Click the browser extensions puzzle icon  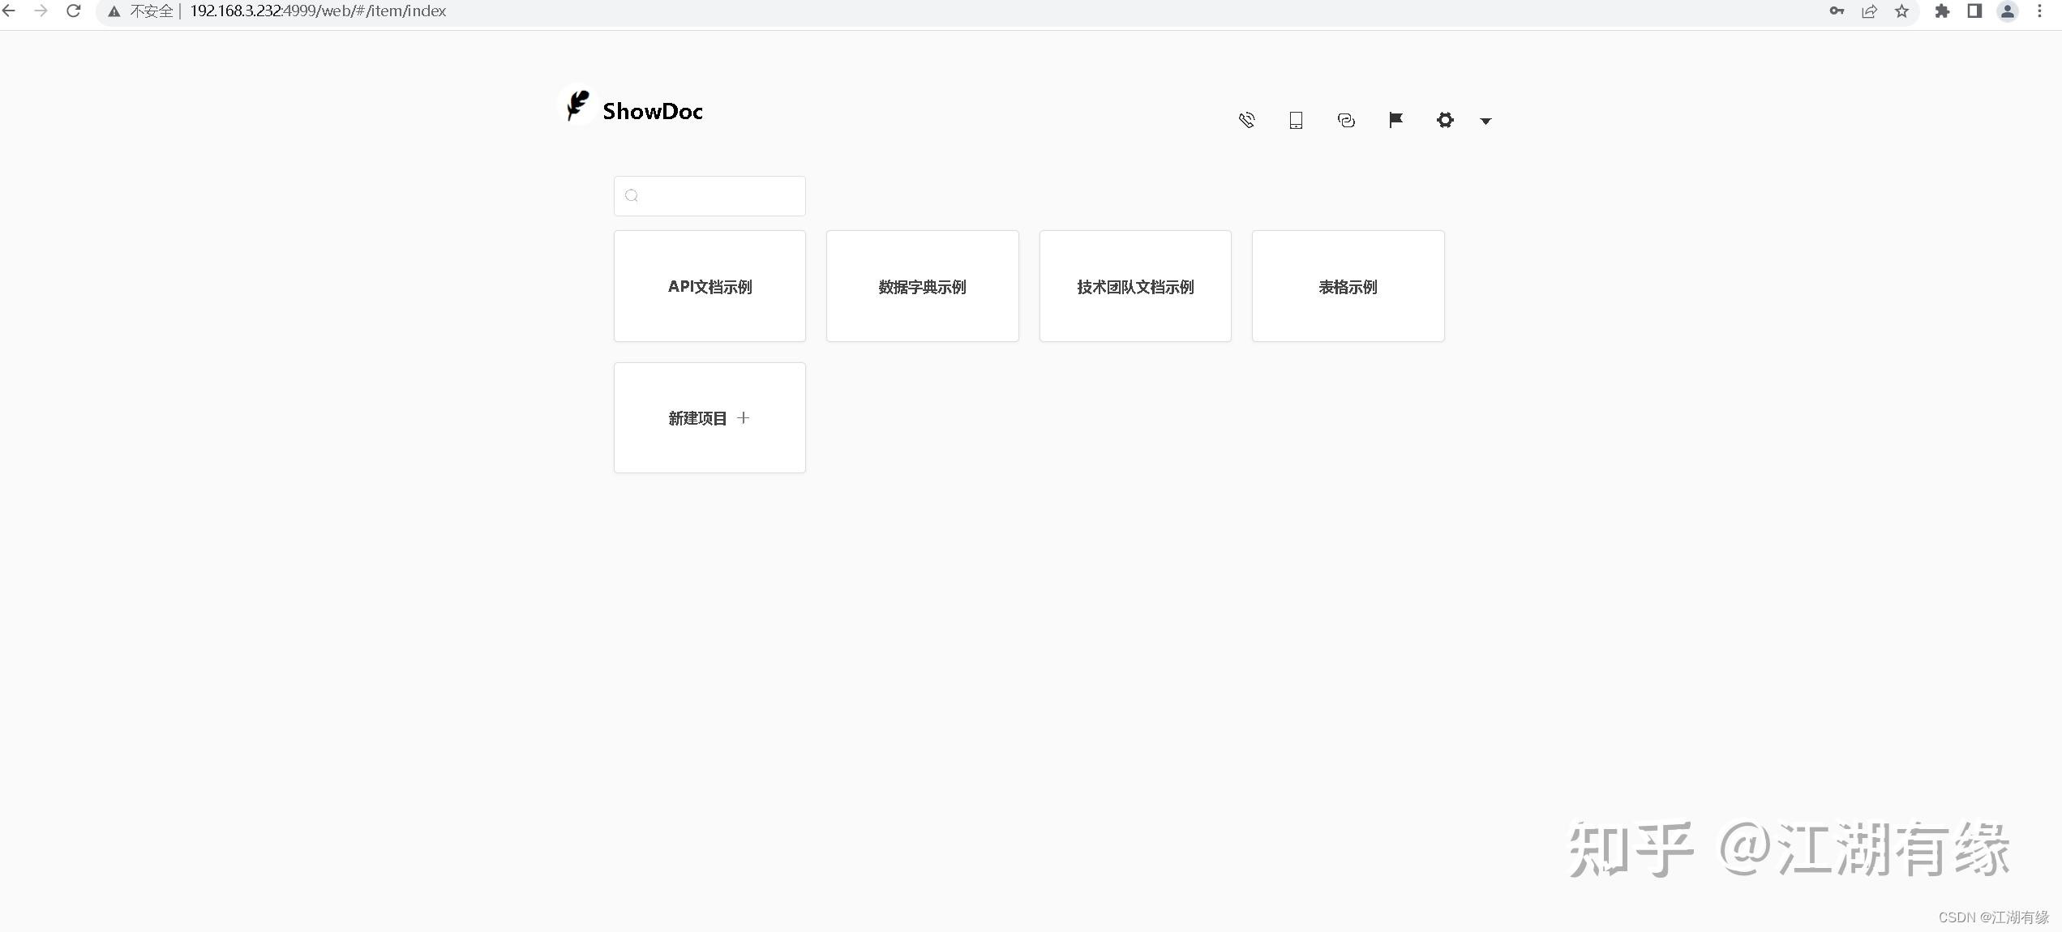(1943, 11)
